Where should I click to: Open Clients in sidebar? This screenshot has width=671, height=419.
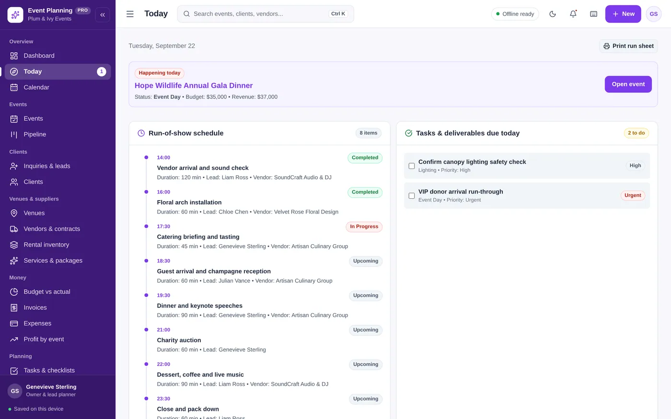point(58,182)
